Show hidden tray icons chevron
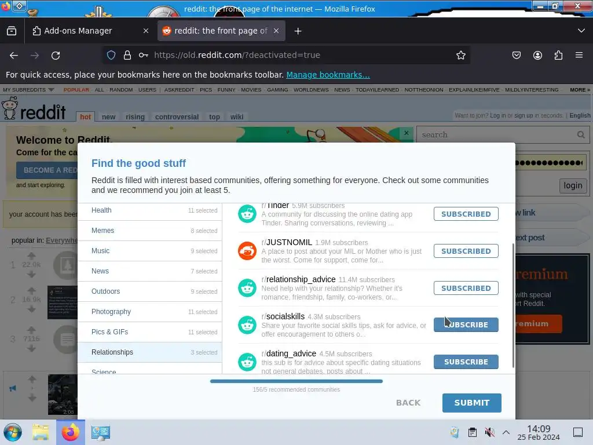Viewport: 593px width, 445px height. [506, 432]
